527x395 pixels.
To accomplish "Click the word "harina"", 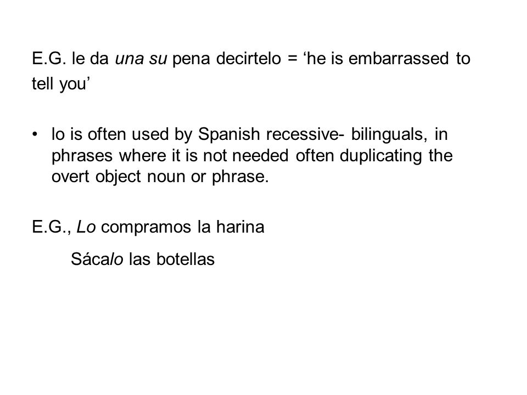I will tap(240, 227).
